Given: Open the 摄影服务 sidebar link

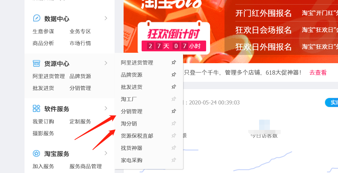Looking at the screenshot, I should (43, 133).
